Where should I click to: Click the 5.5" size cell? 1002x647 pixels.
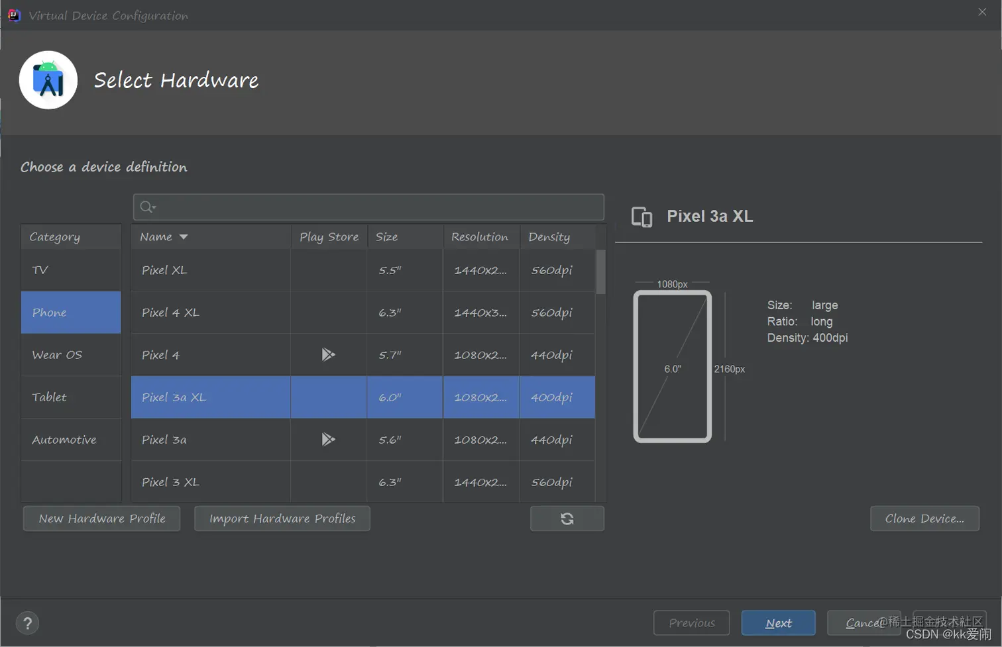(405, 270)
